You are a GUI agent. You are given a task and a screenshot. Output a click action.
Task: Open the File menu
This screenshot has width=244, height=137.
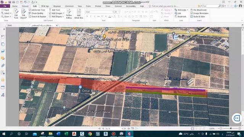[5, 6]
